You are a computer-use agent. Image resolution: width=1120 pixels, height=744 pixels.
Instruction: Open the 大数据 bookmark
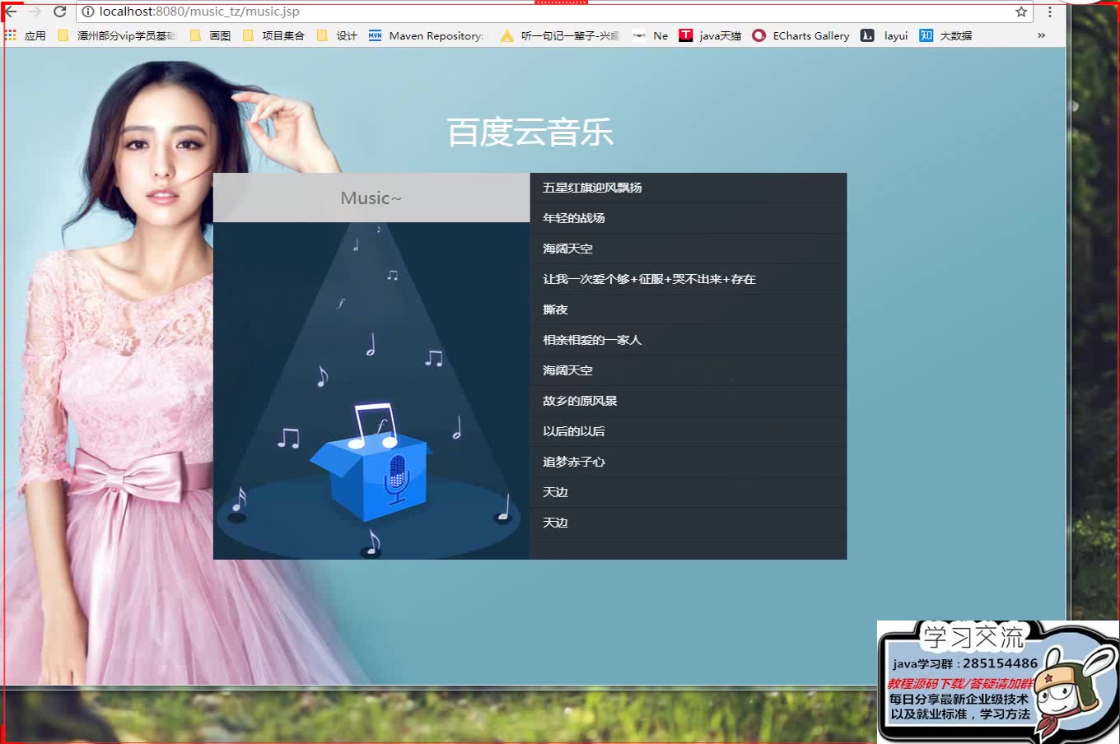[x=945, y=35]
